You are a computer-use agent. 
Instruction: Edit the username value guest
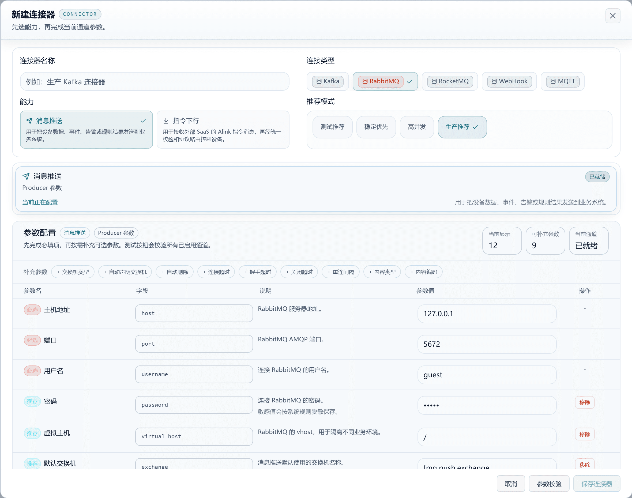click(487, 375)
